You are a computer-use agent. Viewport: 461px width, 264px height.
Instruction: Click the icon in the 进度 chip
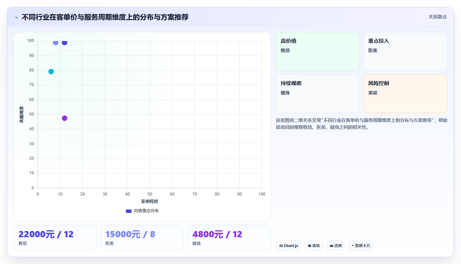pos(331,246)
